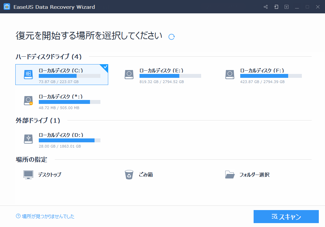
Task: Click the import session icon in title bar
Action: tap(276, 7)
